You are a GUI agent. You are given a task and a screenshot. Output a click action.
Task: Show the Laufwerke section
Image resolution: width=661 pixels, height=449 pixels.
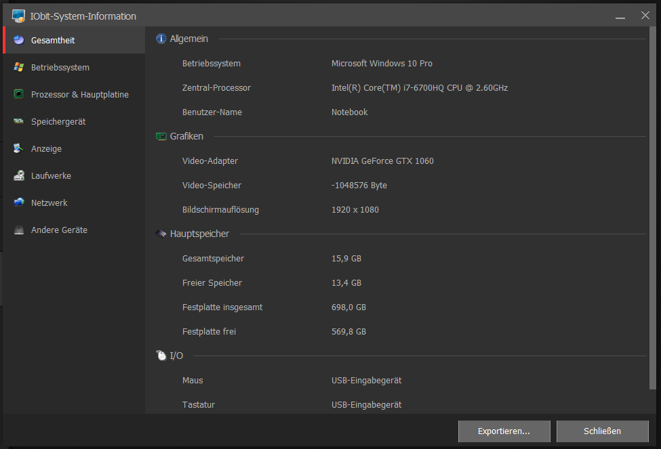coord(74,175)
